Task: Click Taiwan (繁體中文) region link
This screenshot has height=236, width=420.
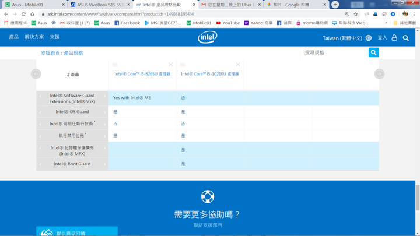Action: pyautogui.click(x=342, y=38)
